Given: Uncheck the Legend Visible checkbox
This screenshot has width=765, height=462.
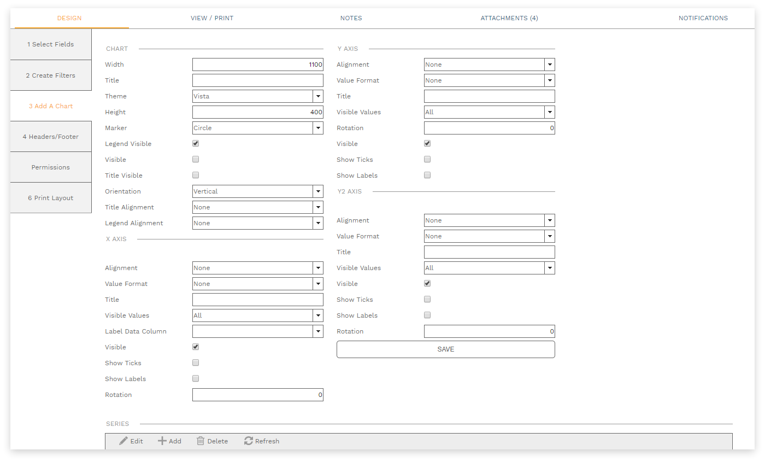Looking at the screenshot, I should (x=196, y=144).
